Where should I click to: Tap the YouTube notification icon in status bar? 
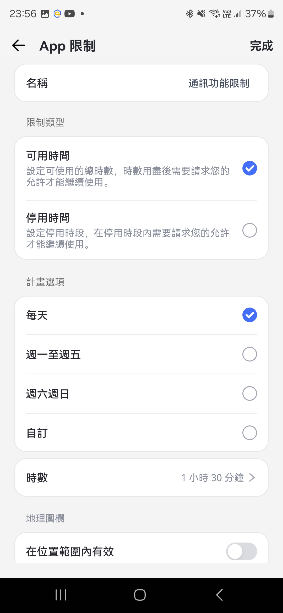coord(69,14)
